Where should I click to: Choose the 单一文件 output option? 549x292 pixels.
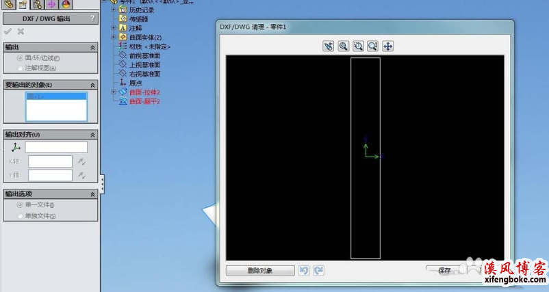pos(20,205)
